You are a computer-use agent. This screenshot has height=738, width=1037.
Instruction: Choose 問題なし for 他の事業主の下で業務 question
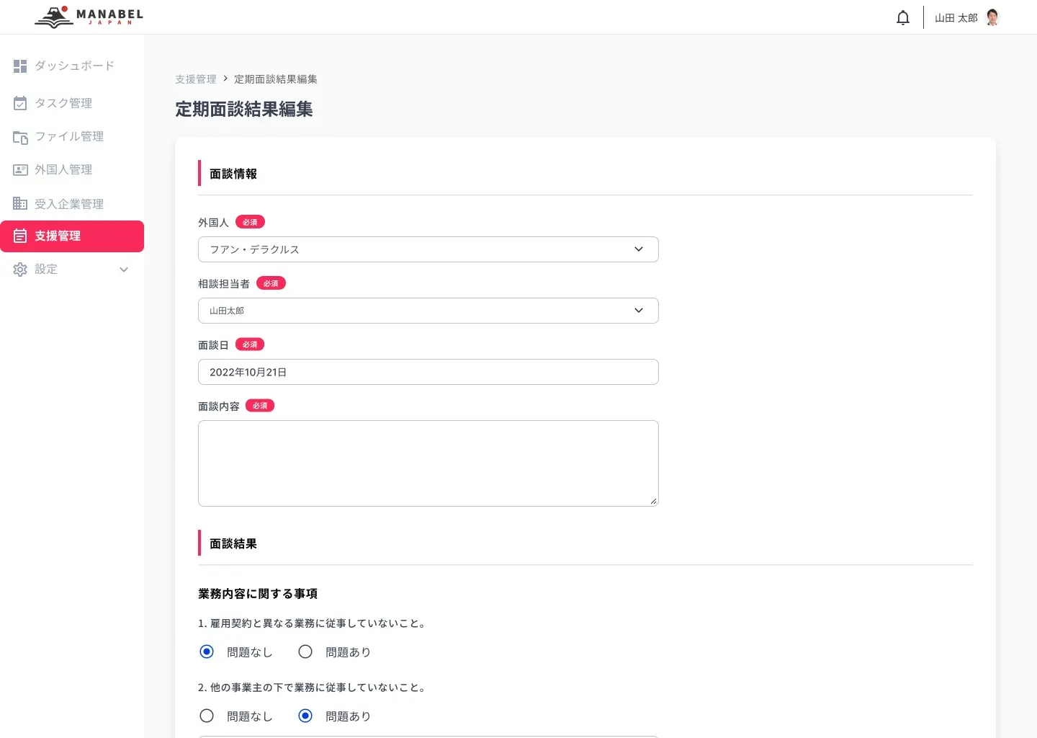(207, 716)
